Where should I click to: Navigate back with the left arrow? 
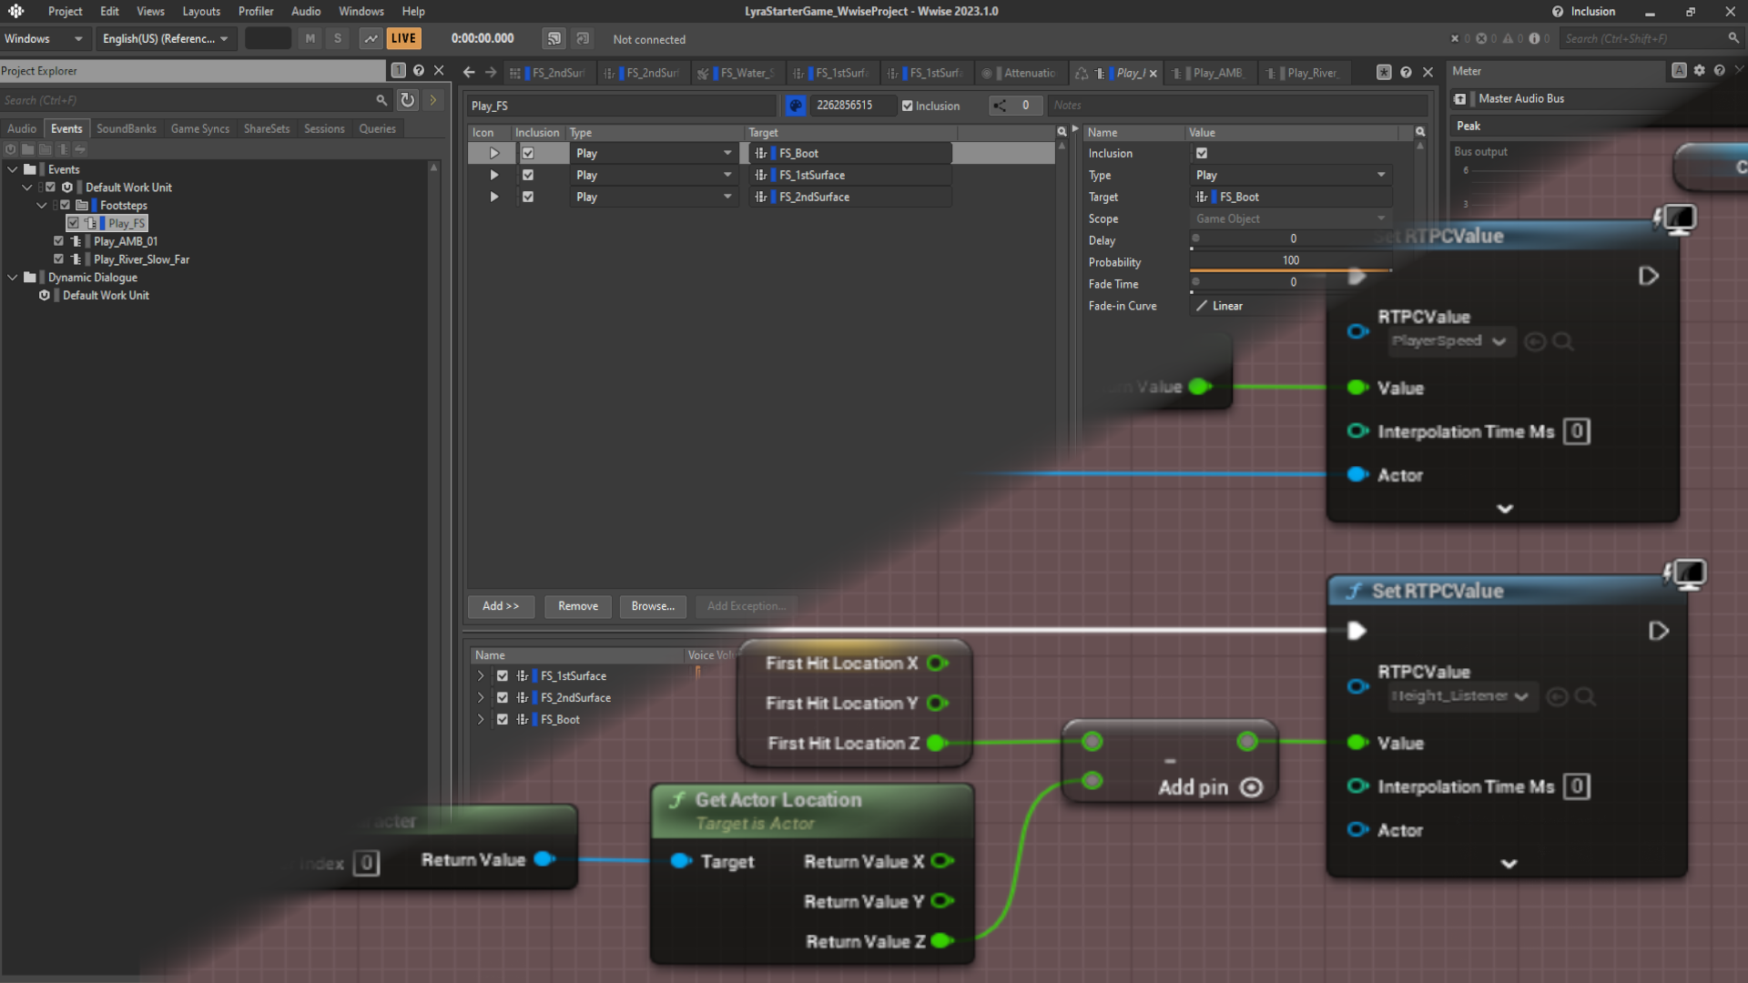pyautogui.click(x=469, y=73)
